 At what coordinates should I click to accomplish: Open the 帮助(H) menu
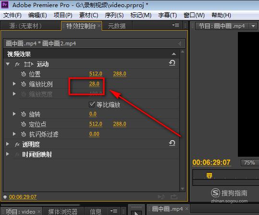[x=221, y=15]
